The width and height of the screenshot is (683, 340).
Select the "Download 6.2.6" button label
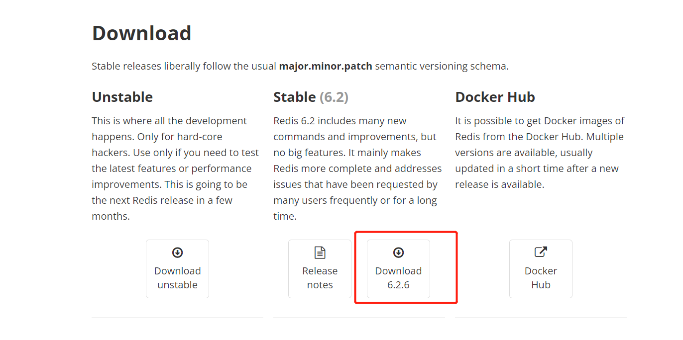click(398, 278)
